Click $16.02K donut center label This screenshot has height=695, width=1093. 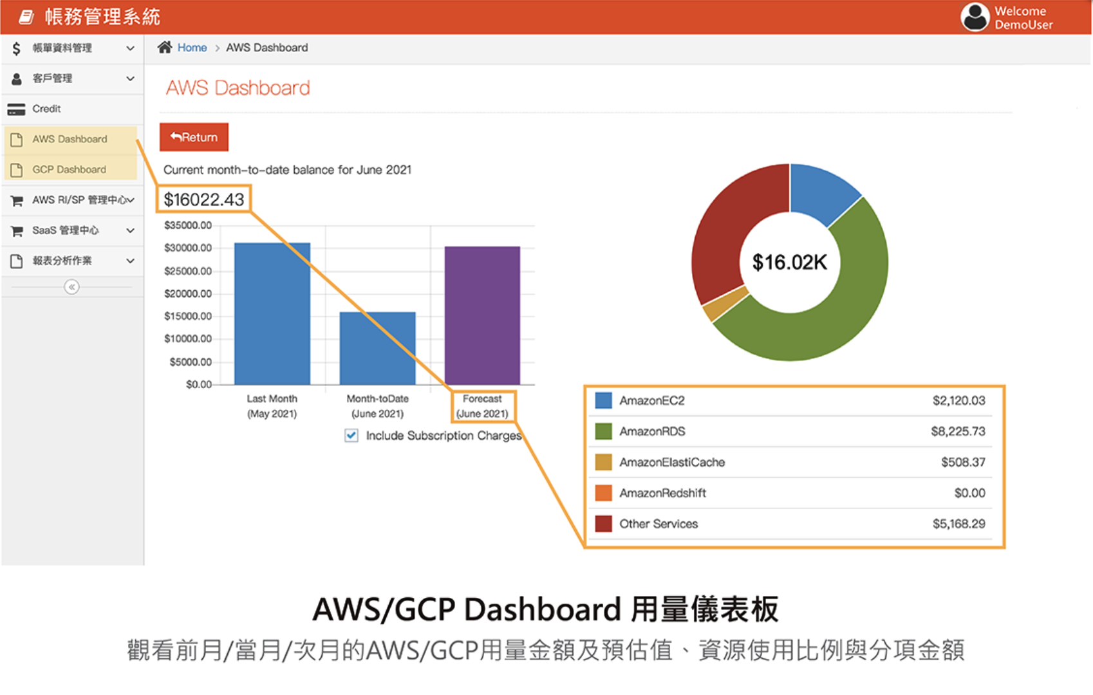tap(790, 263)
